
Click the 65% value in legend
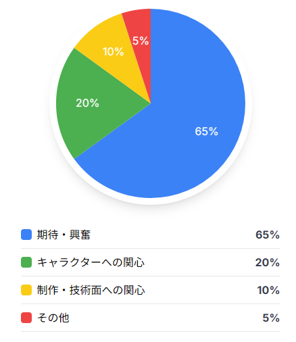268,235
